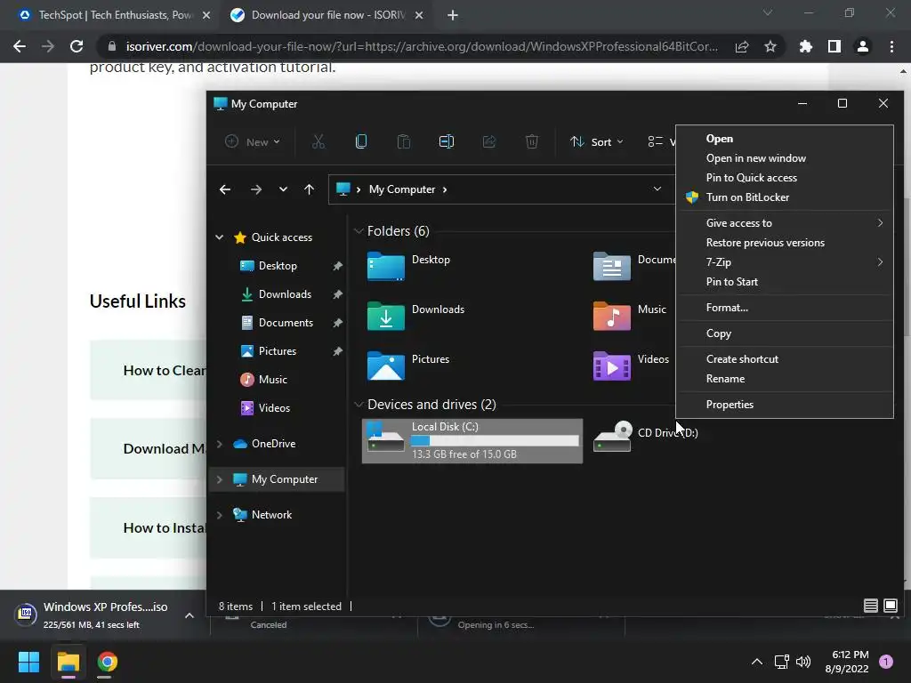Image resolution: width=911 pixels, height=683 pixels.
Task: Click the Copy icon in Explorer toolbar
Action: [x=361, y=141]
